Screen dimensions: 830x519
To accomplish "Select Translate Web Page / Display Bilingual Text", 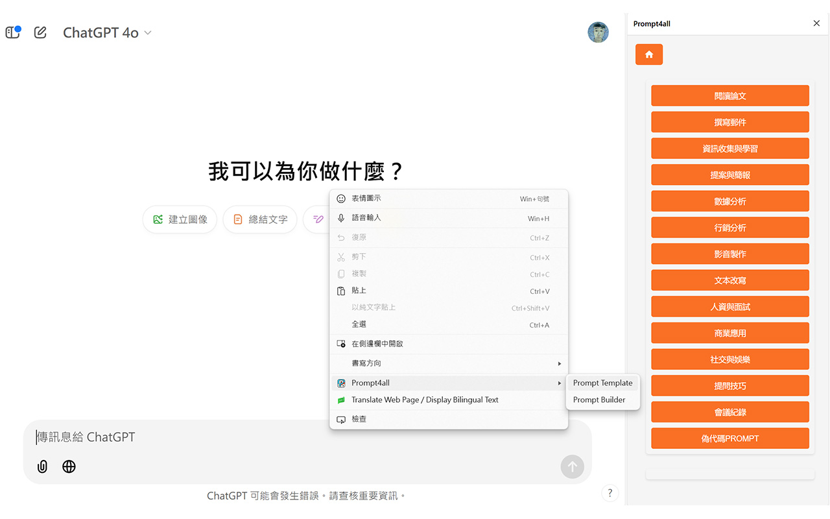I will [449, 400].
